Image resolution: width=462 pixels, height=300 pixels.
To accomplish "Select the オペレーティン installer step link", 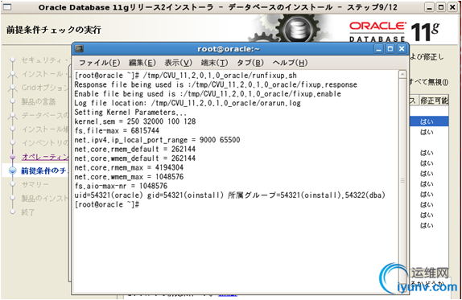I will point(45,157).
